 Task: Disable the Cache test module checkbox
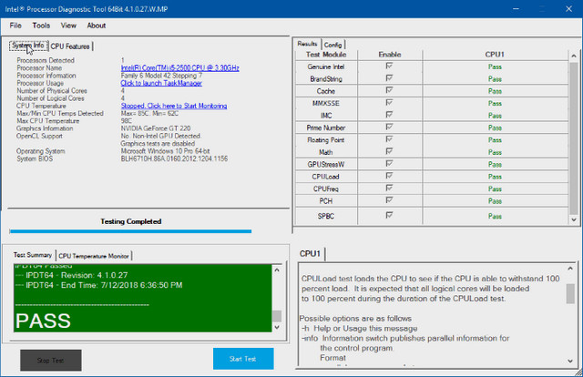(389, 90)
